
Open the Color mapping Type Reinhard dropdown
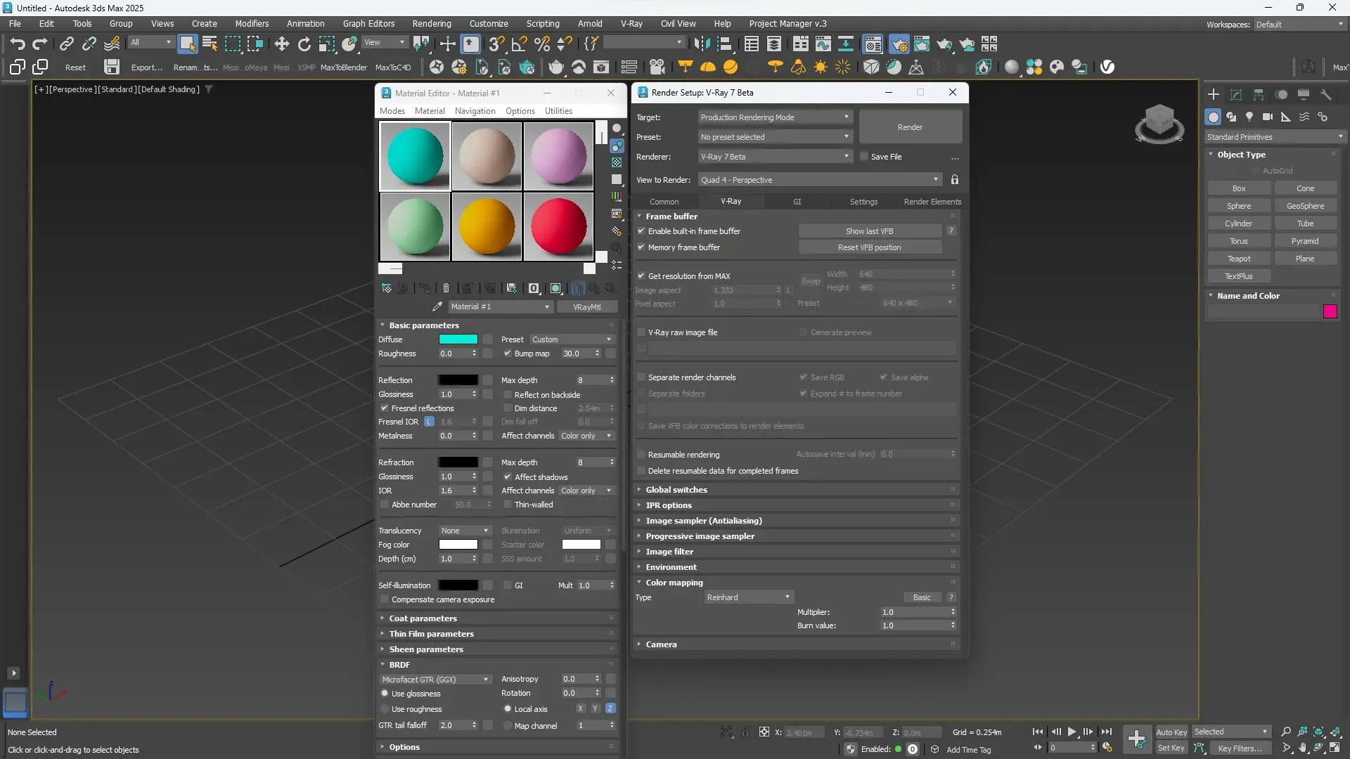point(749,597)
